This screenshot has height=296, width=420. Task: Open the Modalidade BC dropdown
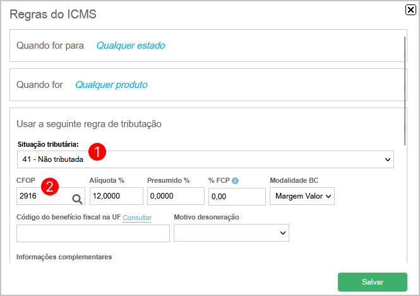click(302, 196)
